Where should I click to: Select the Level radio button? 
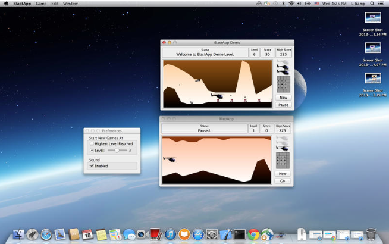(x=92, y=151)
